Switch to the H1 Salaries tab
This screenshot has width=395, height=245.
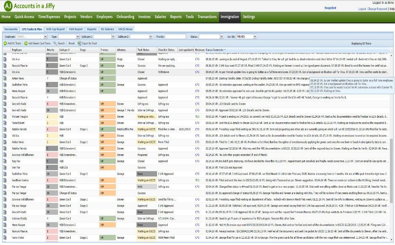point(107,29)
